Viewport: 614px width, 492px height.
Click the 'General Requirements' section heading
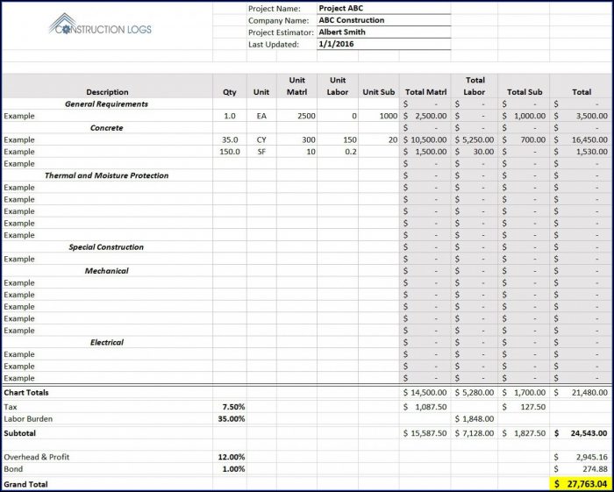tap(106, 104)
